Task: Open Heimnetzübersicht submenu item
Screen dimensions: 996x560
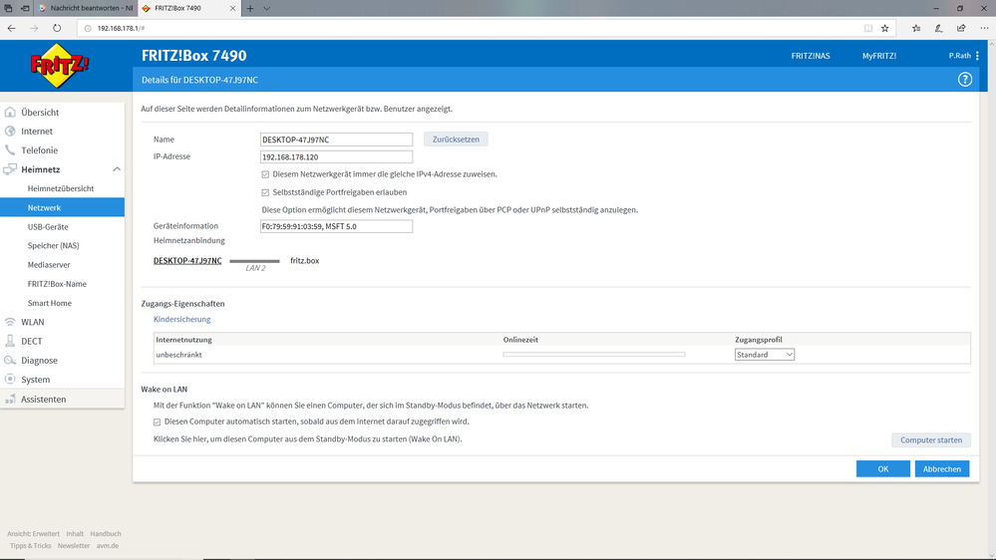Action: [62, 188]
